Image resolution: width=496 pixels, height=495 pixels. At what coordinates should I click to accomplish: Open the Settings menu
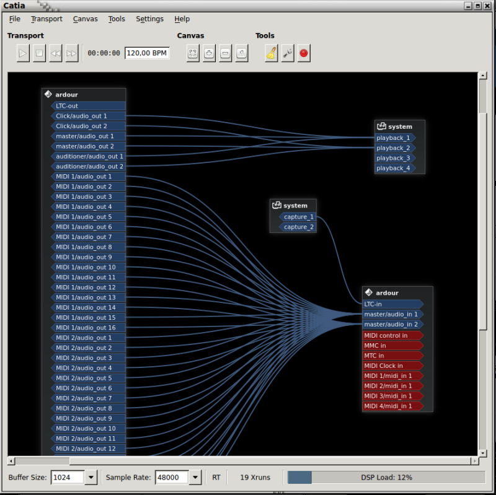pyautogui.click(x=149, y=19)
